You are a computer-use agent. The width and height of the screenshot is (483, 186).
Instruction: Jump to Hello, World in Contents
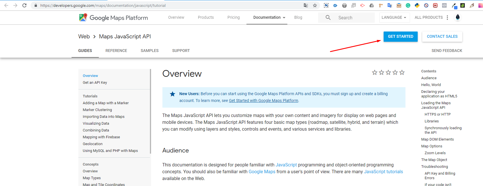[431, 85]
